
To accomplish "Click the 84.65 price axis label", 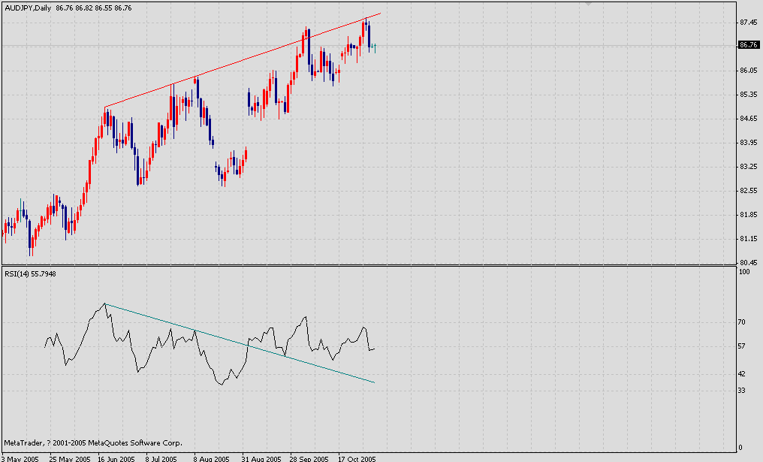I will pyautogui.click(x=749, y=118).
